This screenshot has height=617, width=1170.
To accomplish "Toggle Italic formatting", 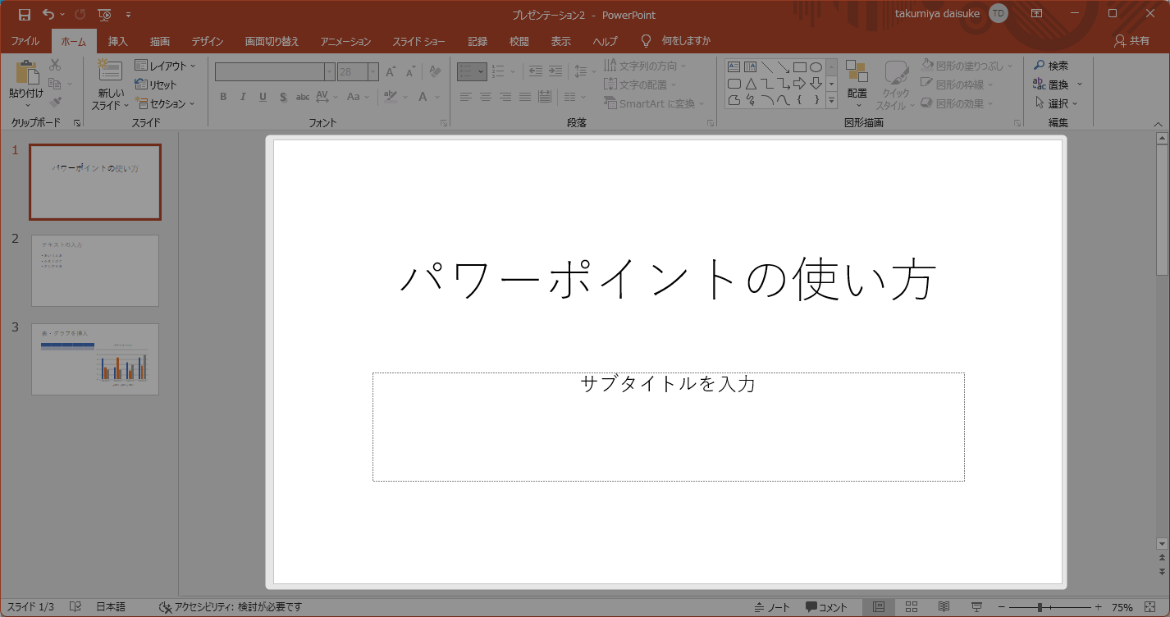I will point(243,97).
